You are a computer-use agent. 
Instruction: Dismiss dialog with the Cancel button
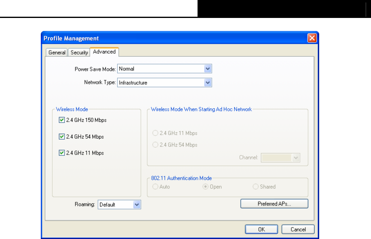pos(298,229)
